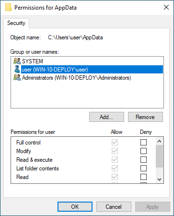Close the Permissions for AppData dialog

(x=166, y=7)
